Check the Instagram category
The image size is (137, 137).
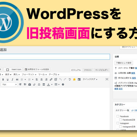[118, 123]
